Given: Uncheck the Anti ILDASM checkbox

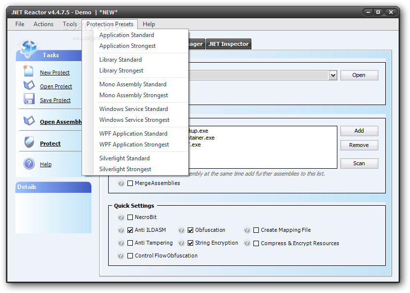Looking at the screenshot, I should tap(130, 230).
